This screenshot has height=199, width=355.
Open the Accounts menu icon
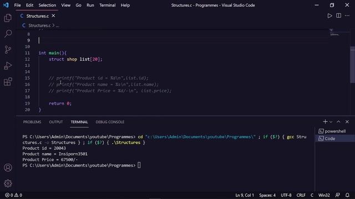click(8, 167)
